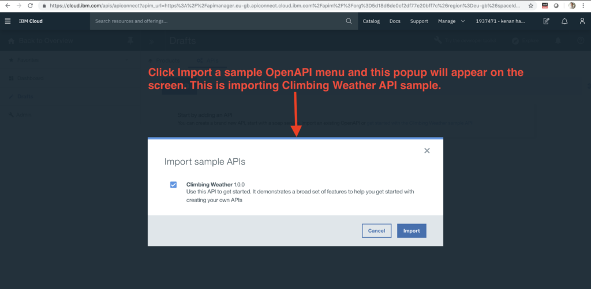This screenshot has width=591, height=289.
Task: Open the IBM Cloud hamburger navigation menu
Action: point(8,21)
